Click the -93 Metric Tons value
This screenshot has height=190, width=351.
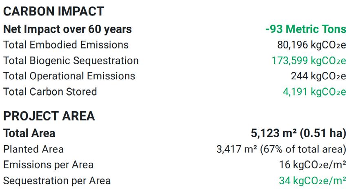(306, 29)
